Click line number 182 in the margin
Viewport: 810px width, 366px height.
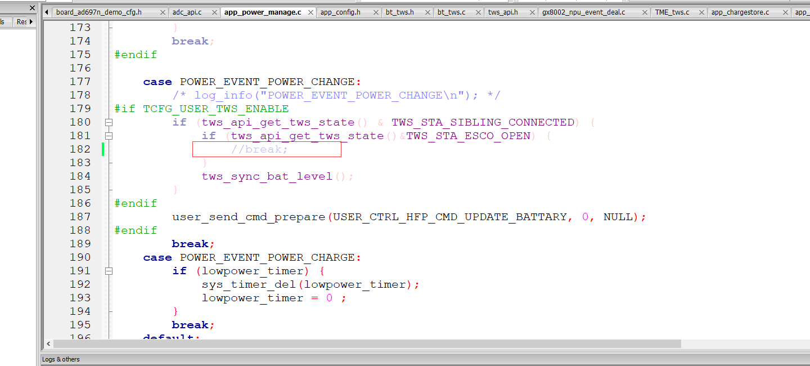(x=80, y=149)
